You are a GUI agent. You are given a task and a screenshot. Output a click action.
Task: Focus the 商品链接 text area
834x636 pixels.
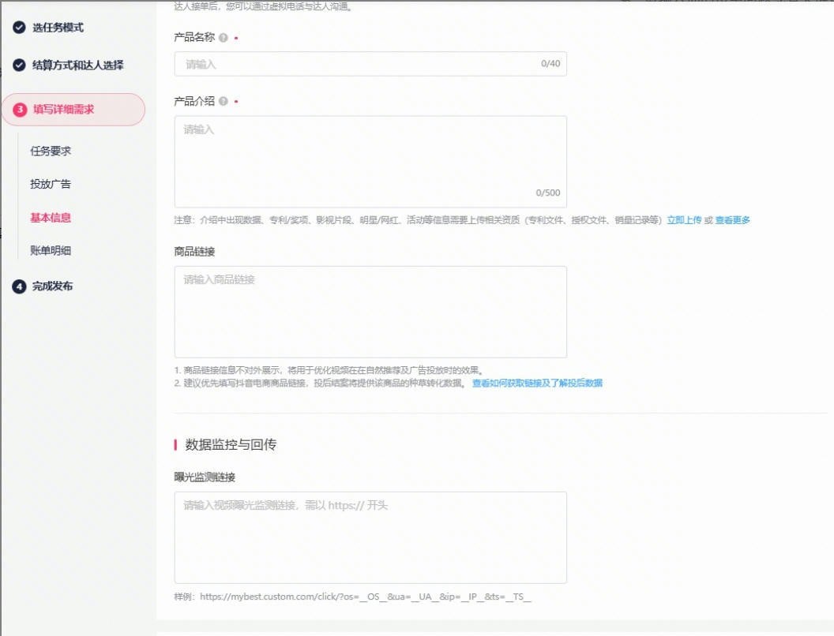pos(370,312)
